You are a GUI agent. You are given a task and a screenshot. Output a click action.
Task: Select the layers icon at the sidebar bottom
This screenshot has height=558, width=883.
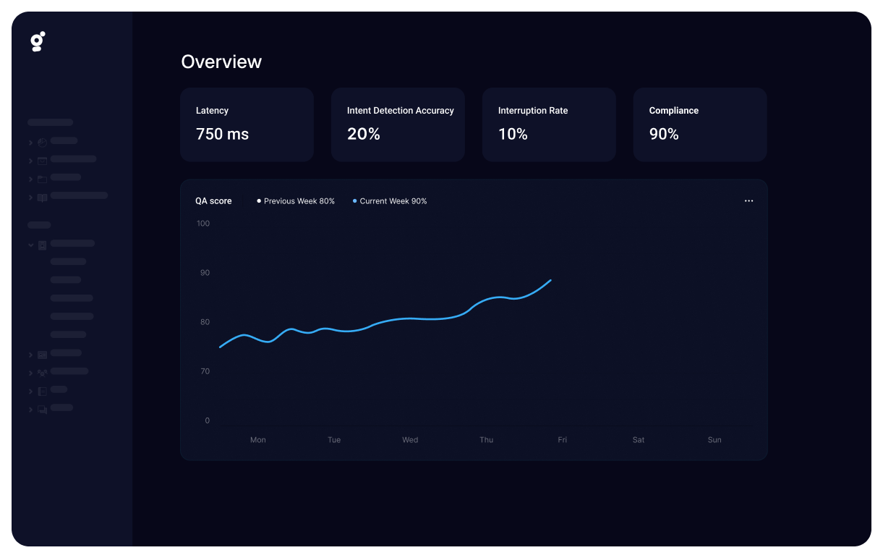pyautogui.click(x=41, y=407)
